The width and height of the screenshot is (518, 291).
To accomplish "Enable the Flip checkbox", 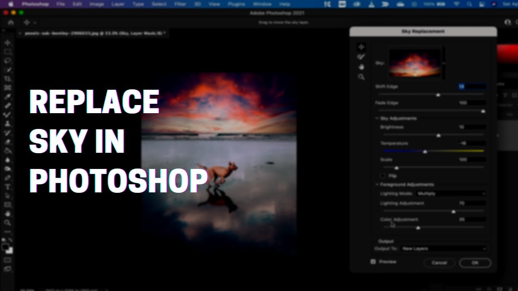I will 383,176.
